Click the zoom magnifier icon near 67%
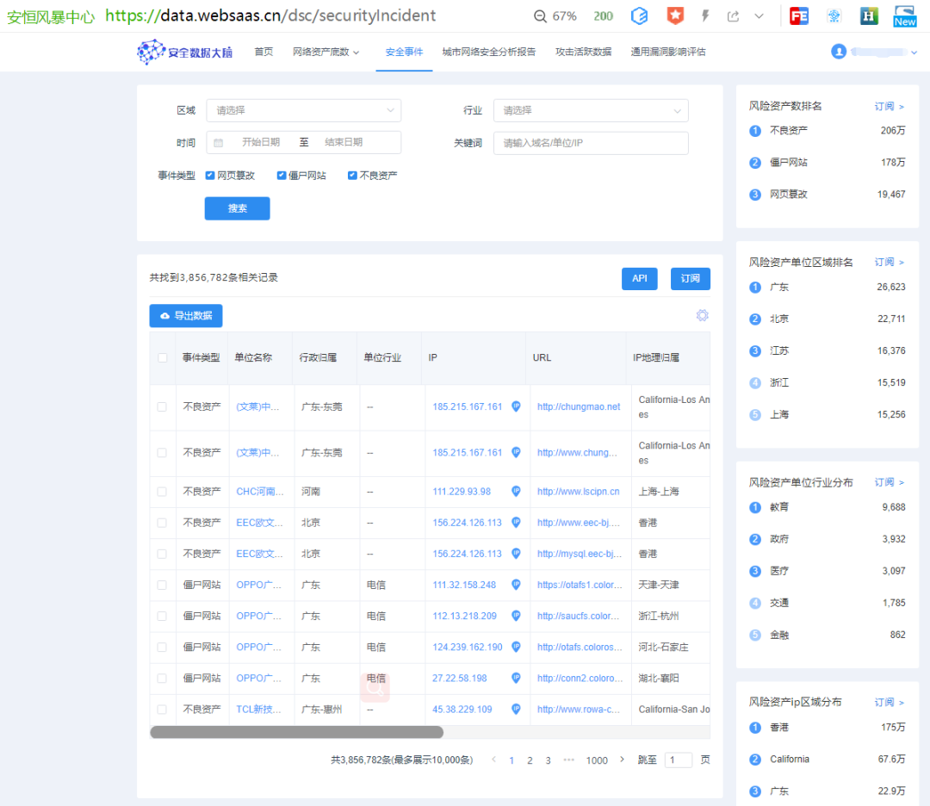Image resolution: width=930 pixels, height=806 pixels. point(540,16)
